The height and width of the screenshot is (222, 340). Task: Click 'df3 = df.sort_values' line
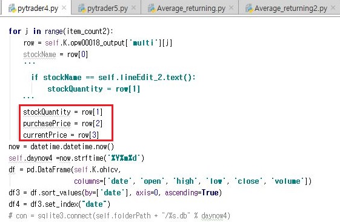coord(115,193)
